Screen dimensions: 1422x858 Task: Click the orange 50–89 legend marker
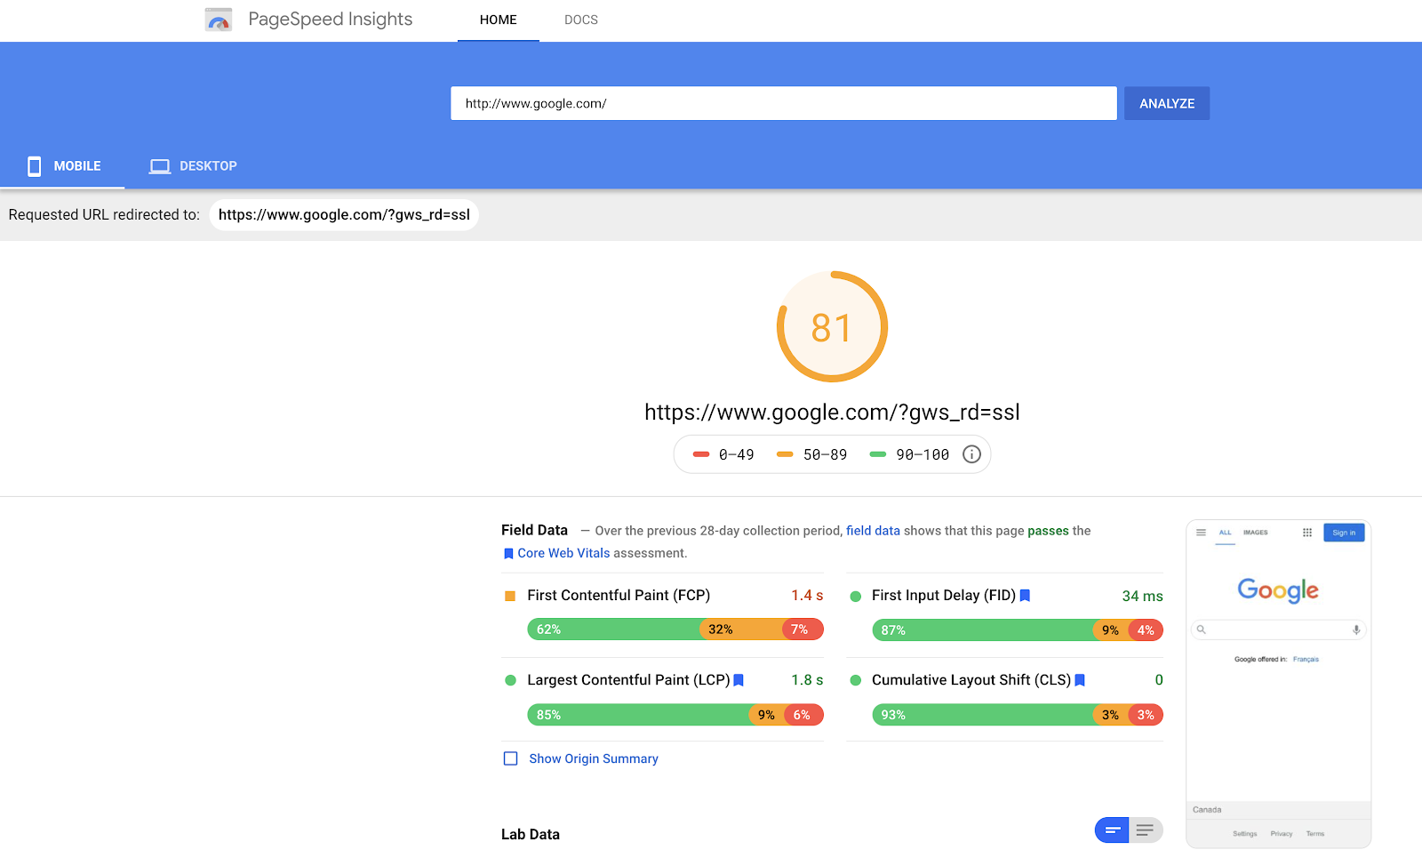(x=785, y=454)
